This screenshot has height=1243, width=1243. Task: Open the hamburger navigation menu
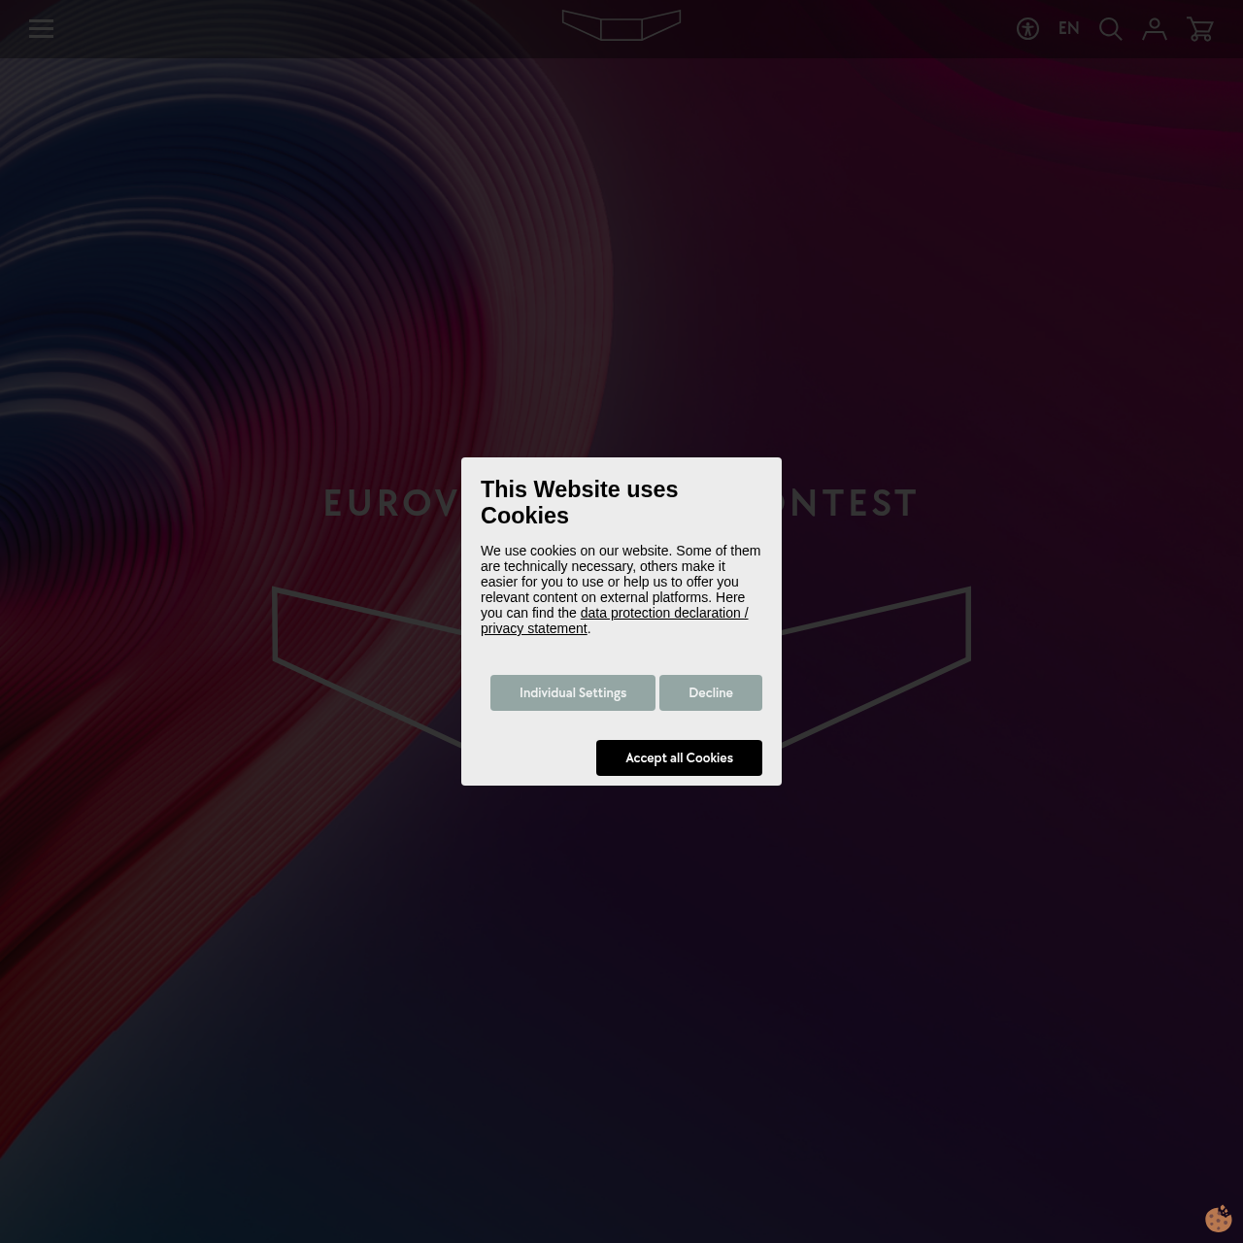pos(41,28)
